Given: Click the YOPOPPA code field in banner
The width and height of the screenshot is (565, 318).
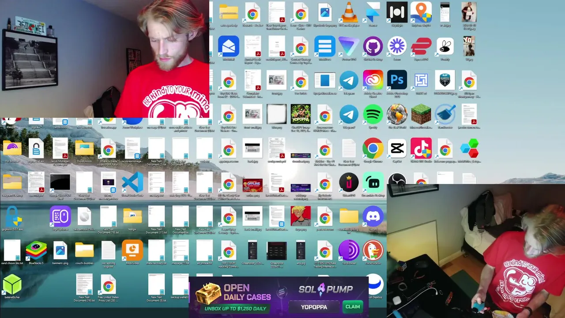Looking at the screenshot, I should tap(314, 307).
